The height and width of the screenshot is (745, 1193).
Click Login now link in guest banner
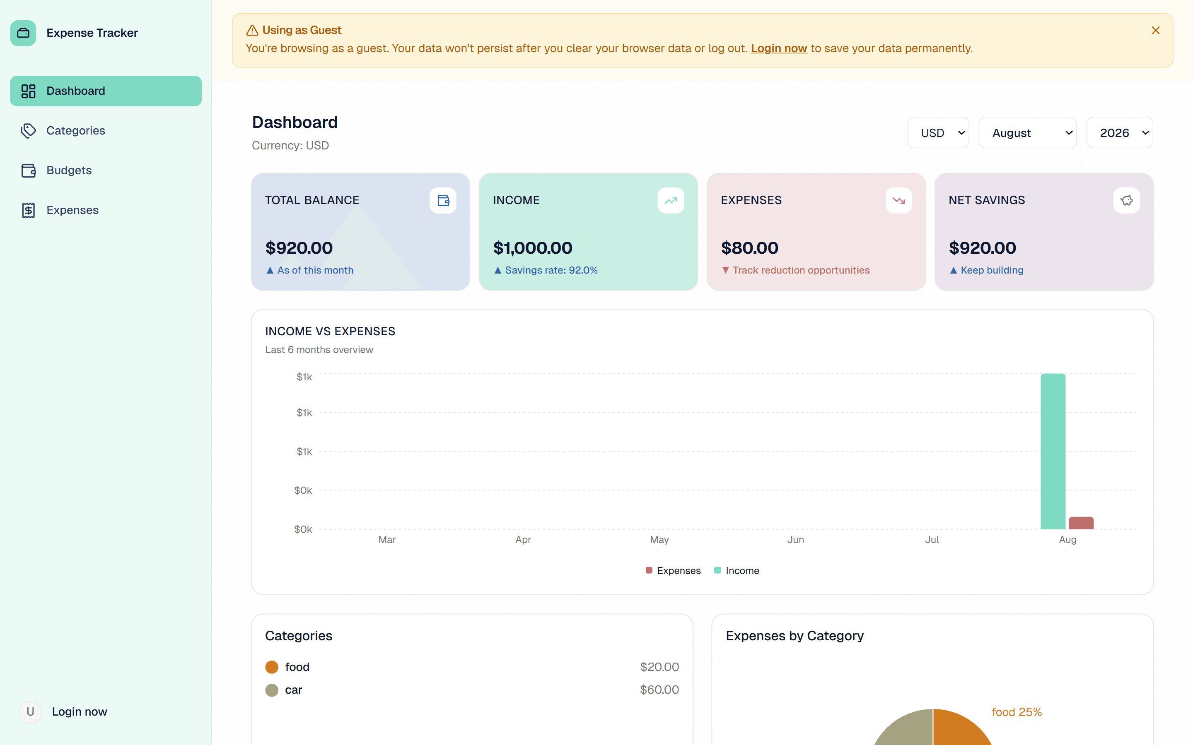[779, 48]
